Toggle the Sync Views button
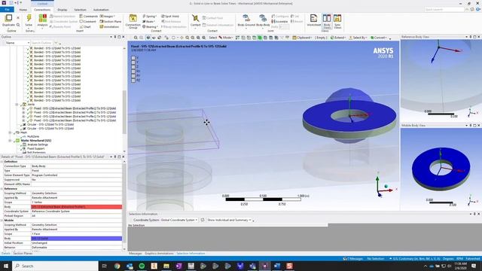Screen dimensions: 482x271 pos(337,22)
